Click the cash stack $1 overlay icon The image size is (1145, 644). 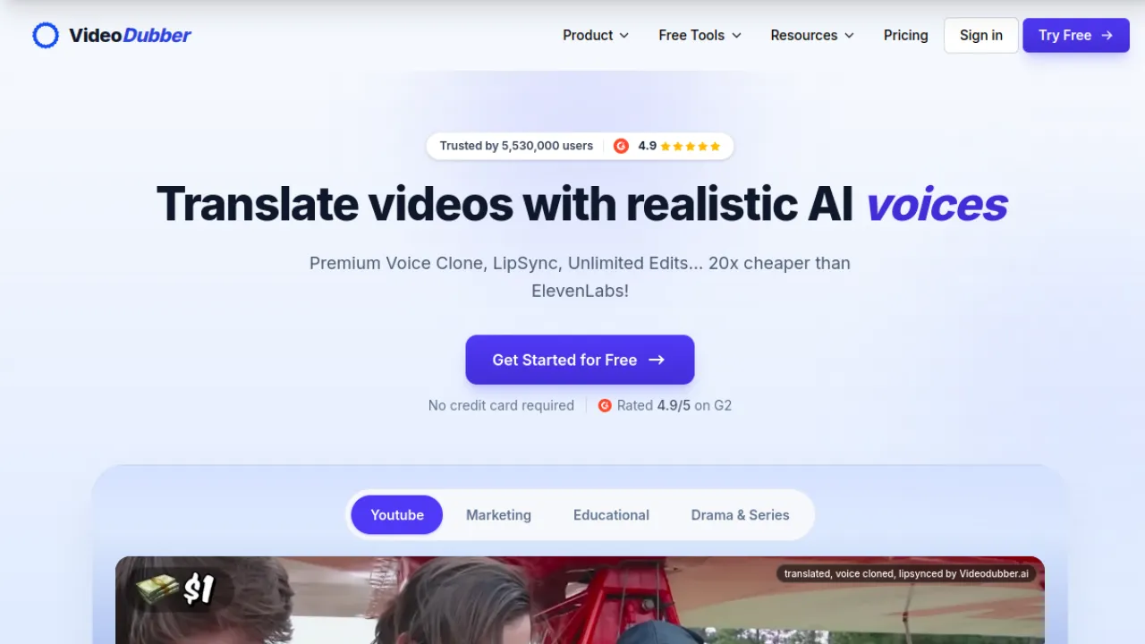tap(176, 589)
